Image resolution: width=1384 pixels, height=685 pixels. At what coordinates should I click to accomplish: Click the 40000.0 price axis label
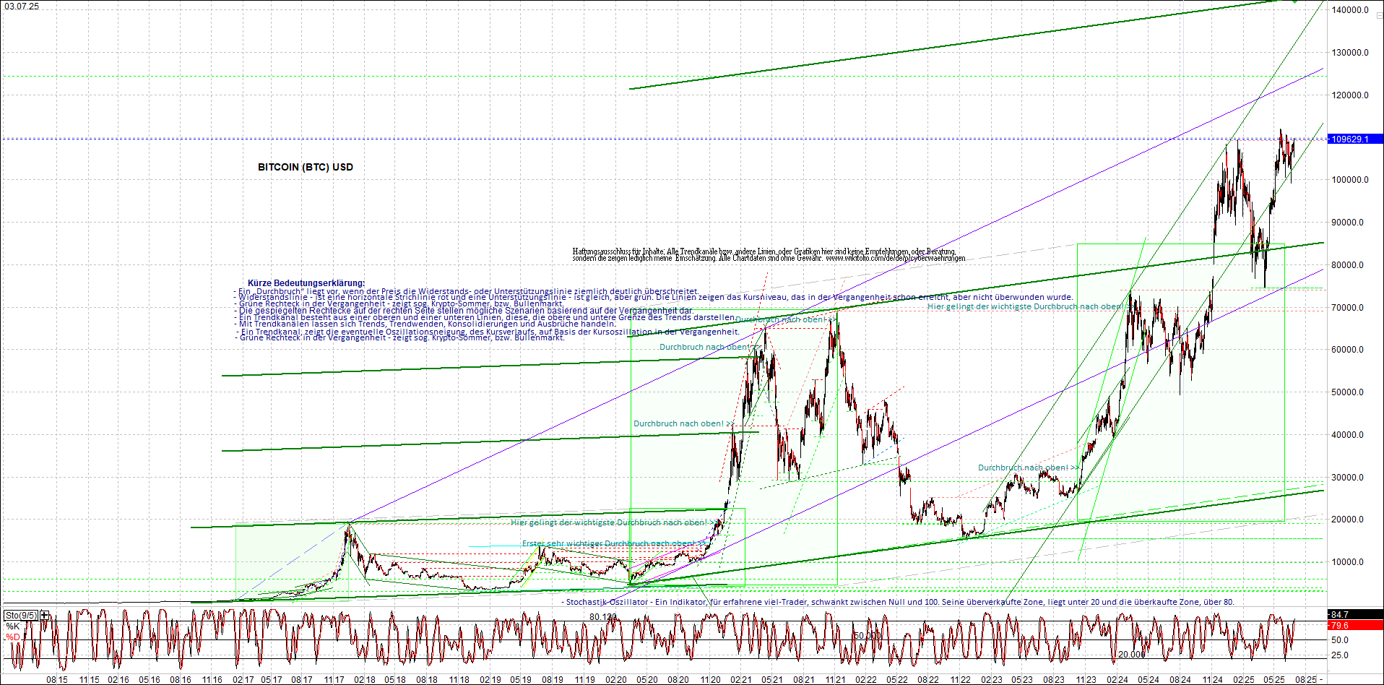pyautogui.click(x=1348, y=435)
